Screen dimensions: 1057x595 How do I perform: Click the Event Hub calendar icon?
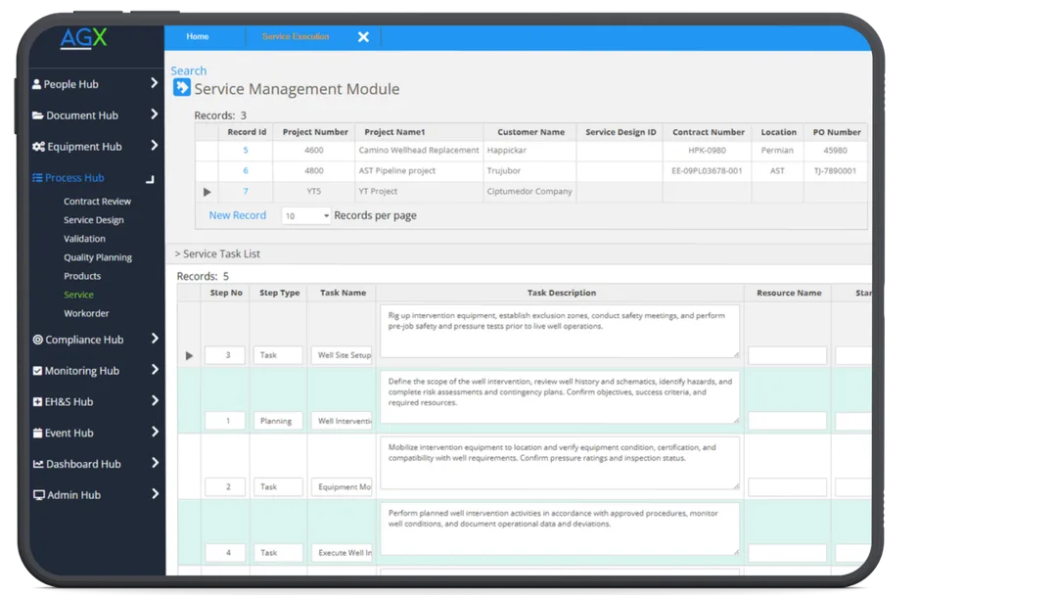[x=37, y=433]
